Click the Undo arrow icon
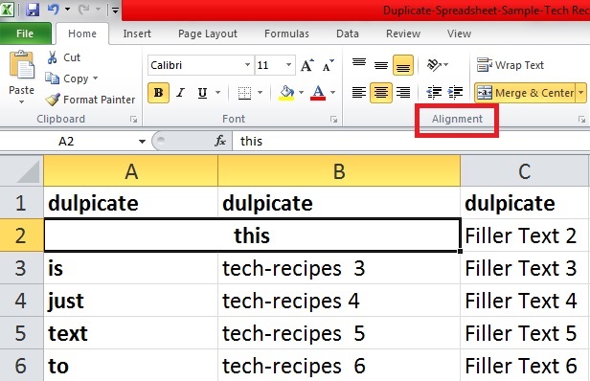This screenshot has width=590, height=381. (54, 9)
